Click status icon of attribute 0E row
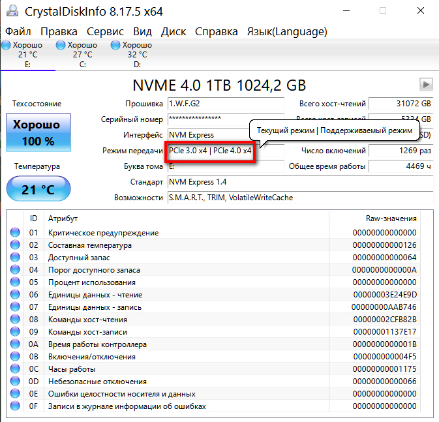Viewport: 439px width, 422px height. [x=15, y=393]
